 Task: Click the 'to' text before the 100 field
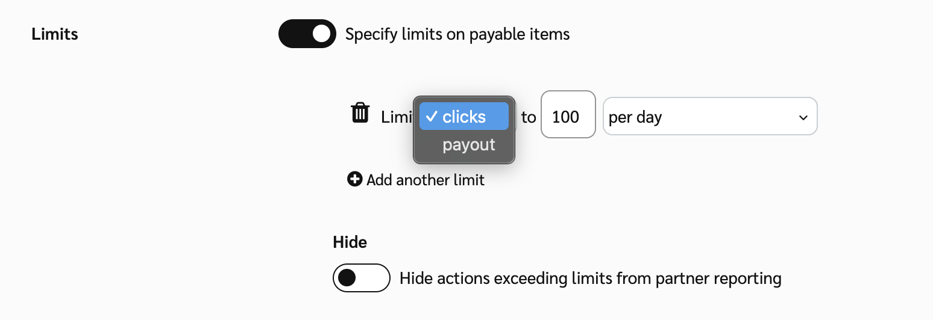(529, 117)
